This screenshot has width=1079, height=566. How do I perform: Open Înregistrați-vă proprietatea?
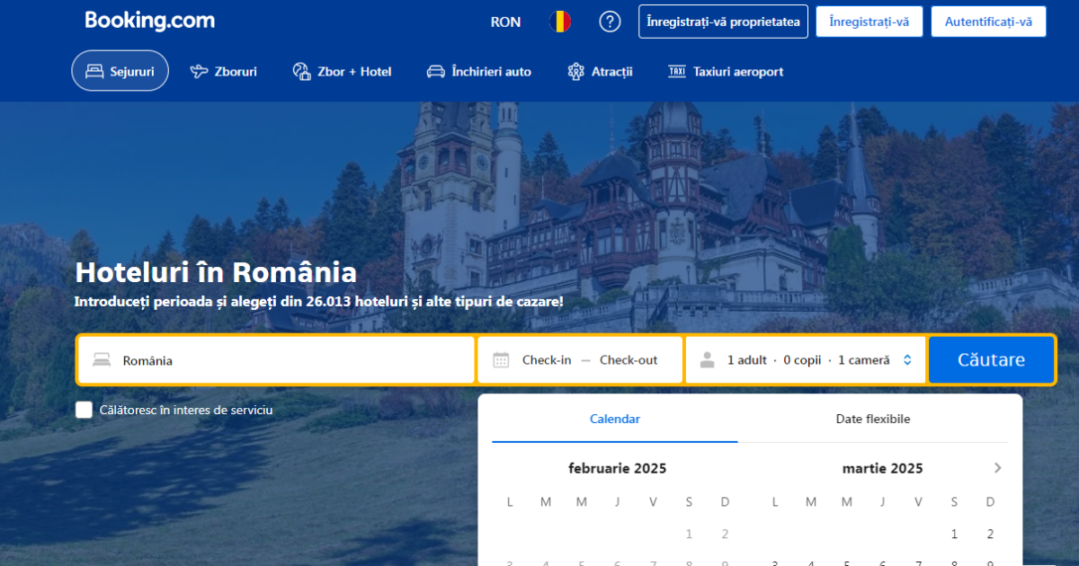(723, 22)
